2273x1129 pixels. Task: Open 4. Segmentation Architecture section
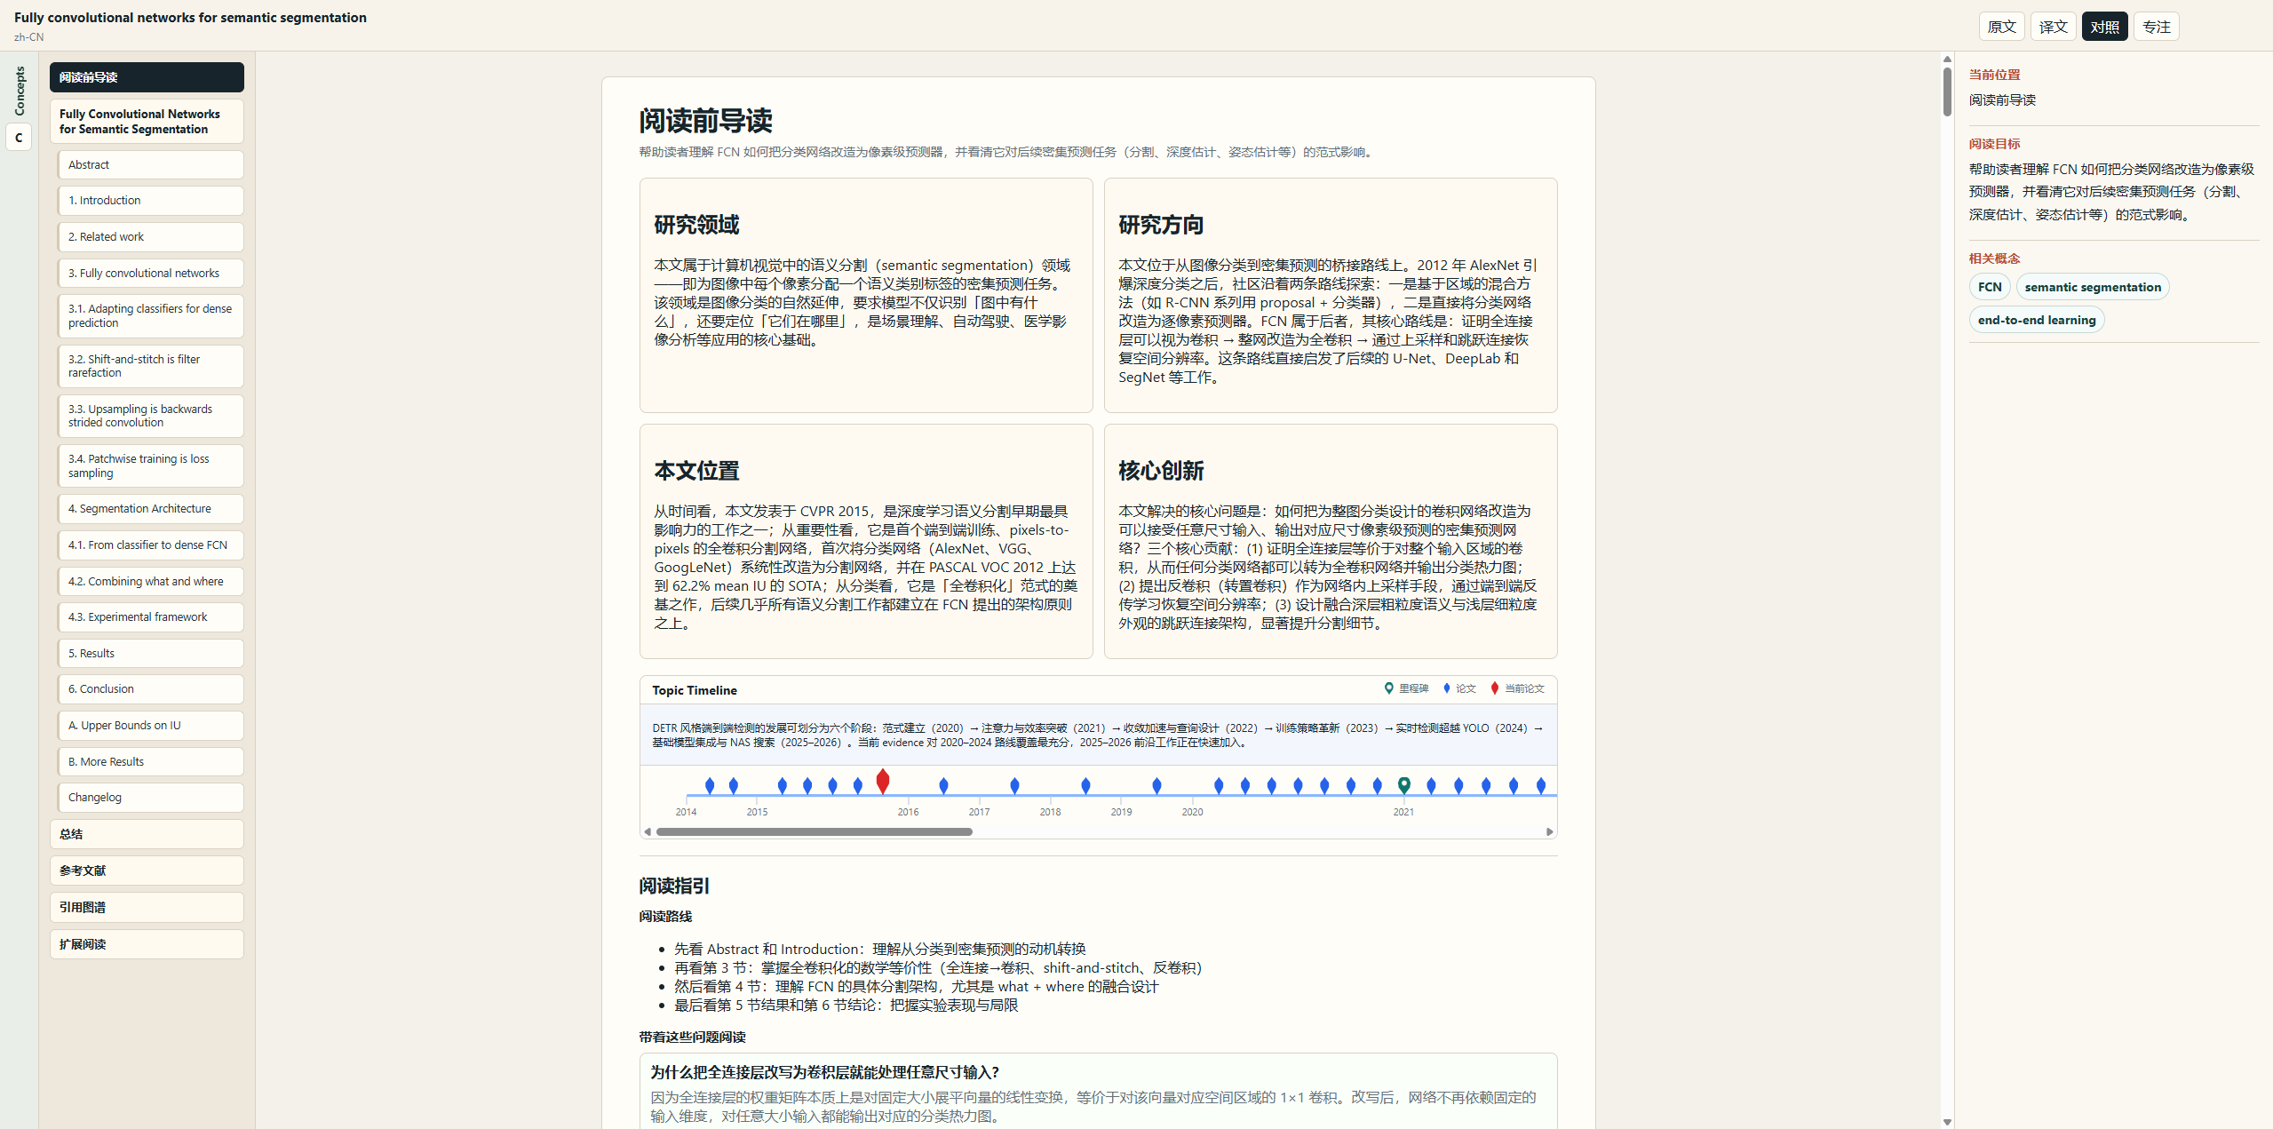150,509
